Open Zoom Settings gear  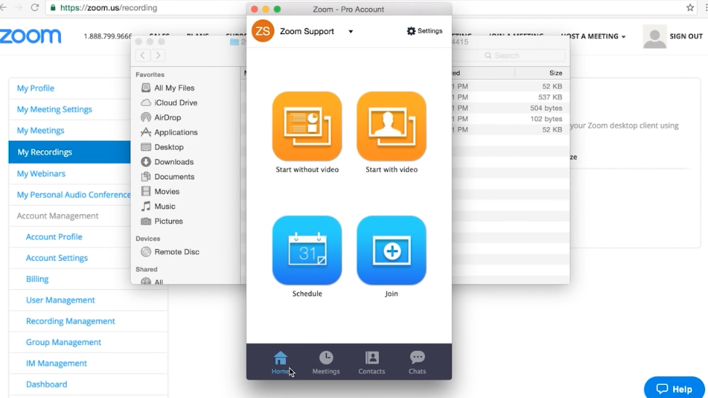point(425,31)
